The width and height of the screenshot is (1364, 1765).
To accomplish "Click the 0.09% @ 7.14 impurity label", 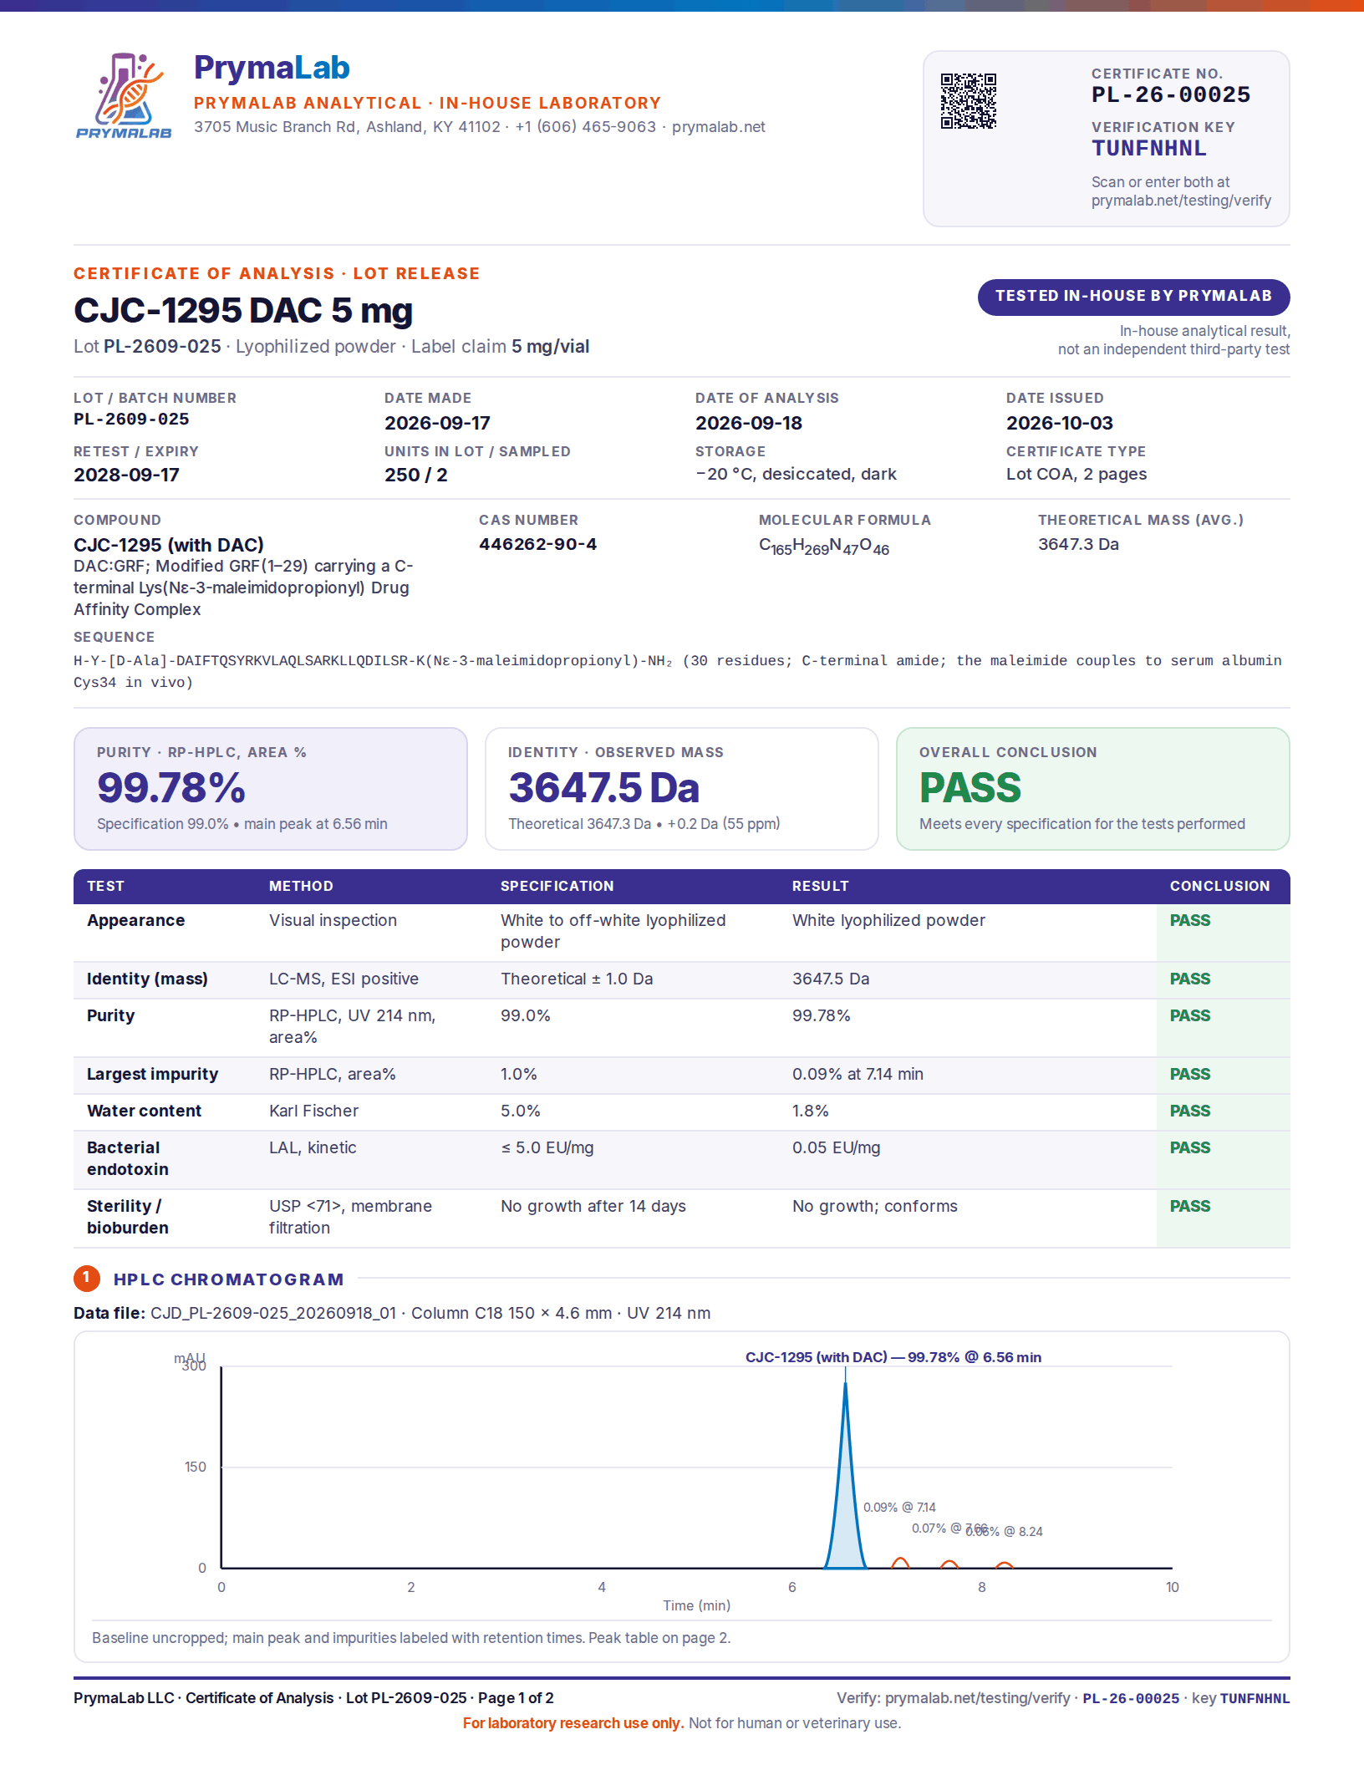I will click(899, 1508).
